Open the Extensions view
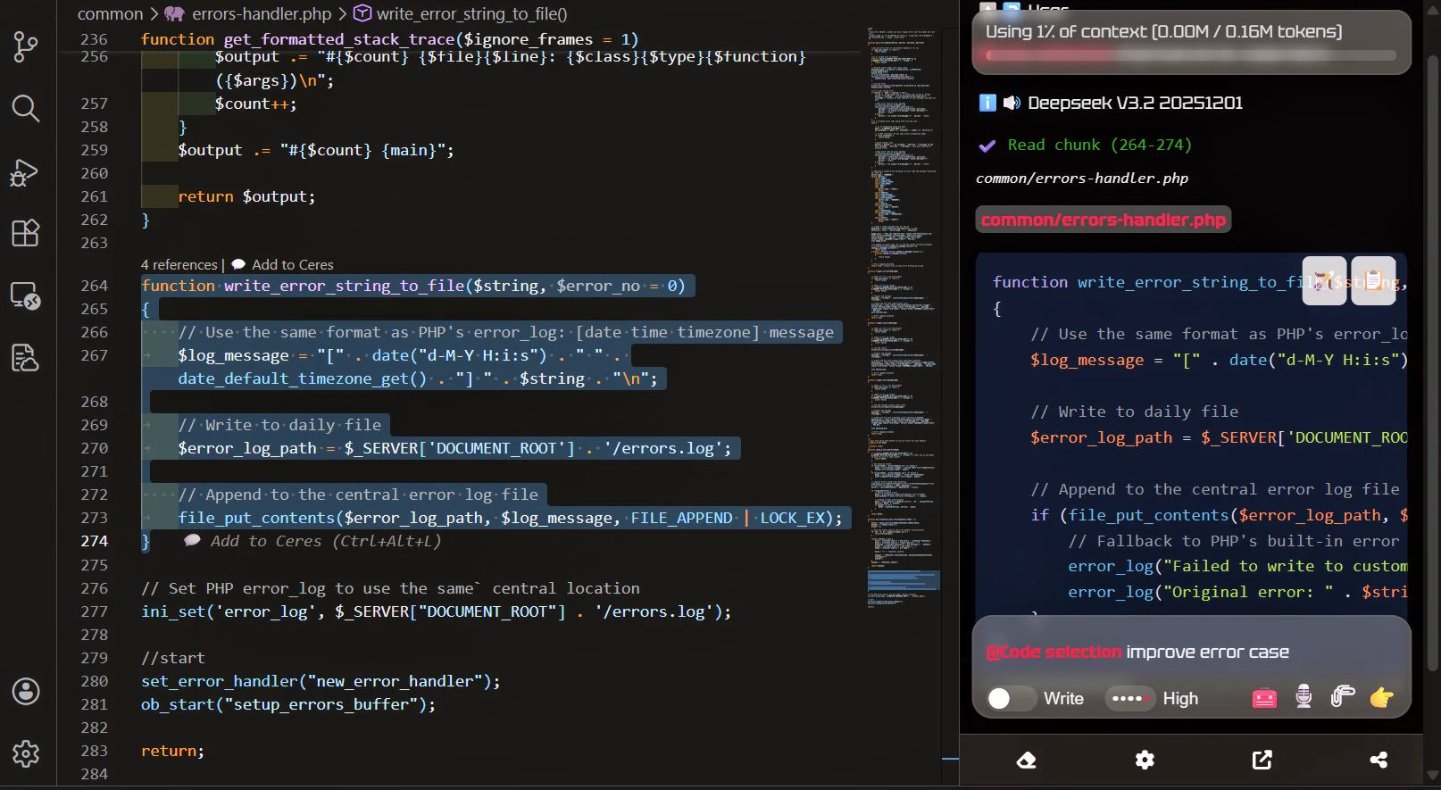1441x790 pixels. tap(25, 233)
